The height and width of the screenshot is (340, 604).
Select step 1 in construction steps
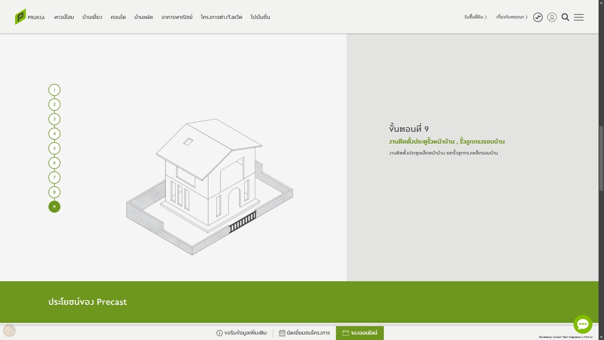point(54,90)
